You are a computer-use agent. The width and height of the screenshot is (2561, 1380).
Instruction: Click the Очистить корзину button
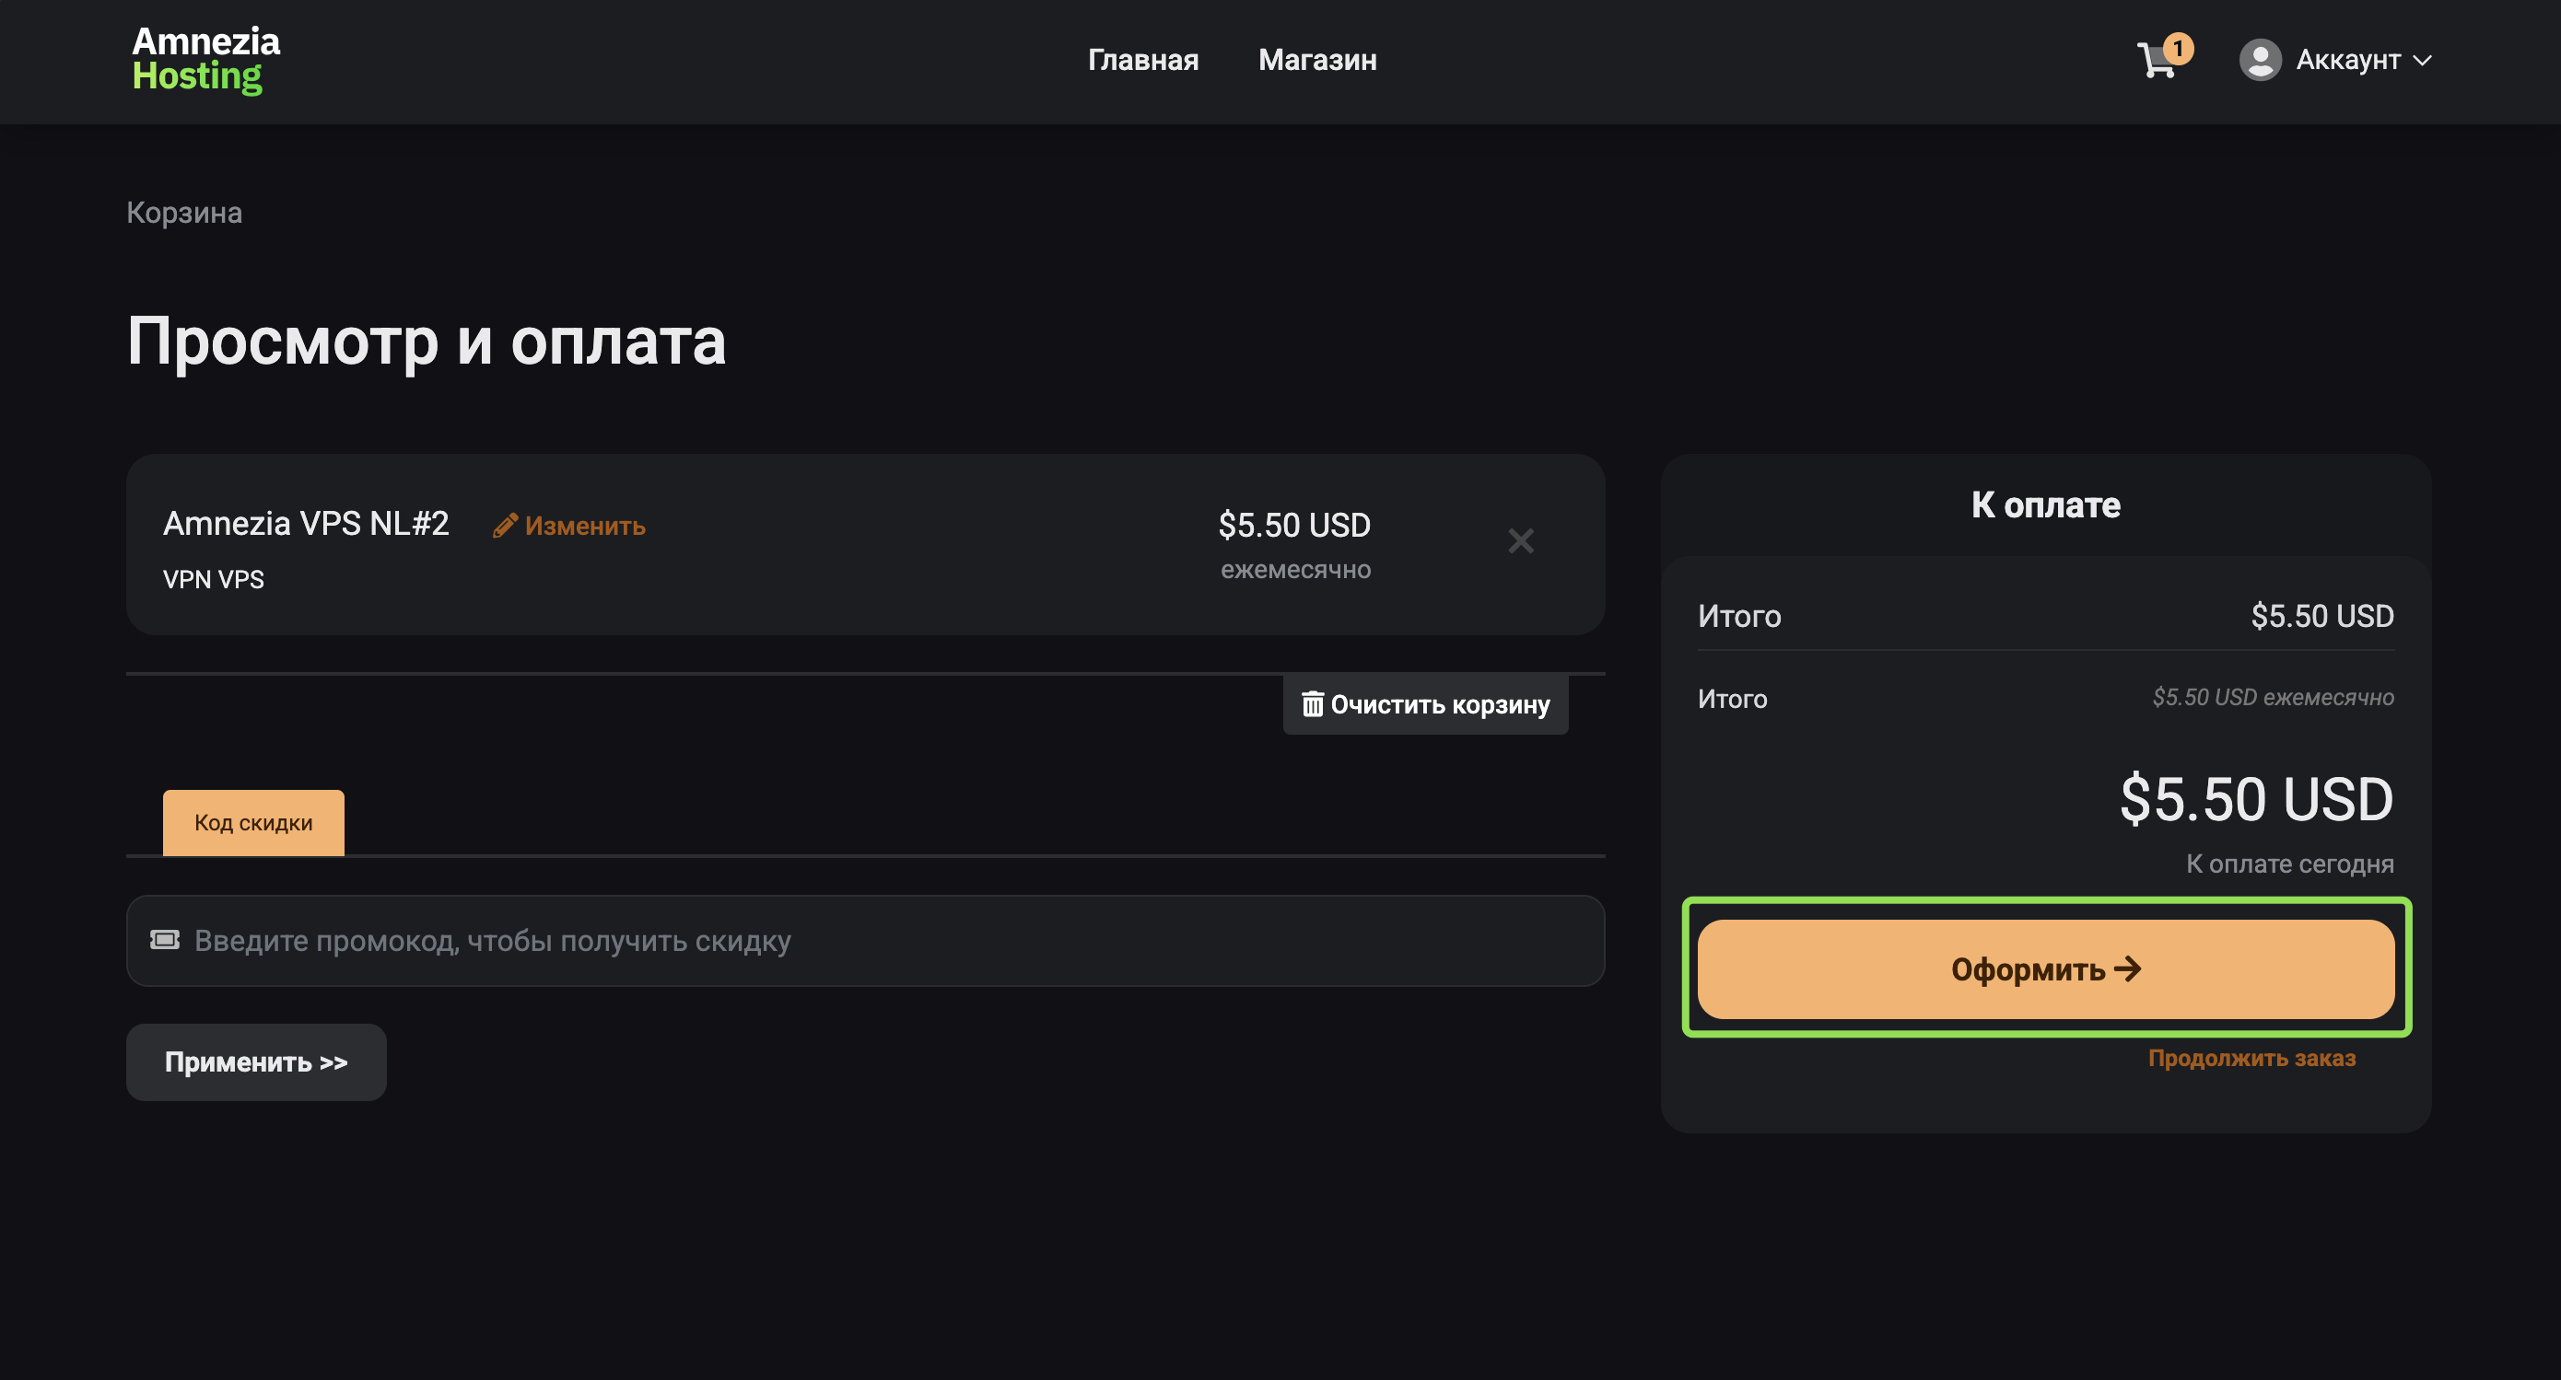(x=1426, y=704)
